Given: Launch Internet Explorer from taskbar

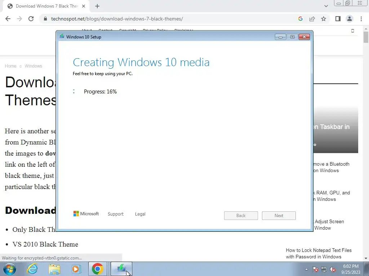Looking at the screenshot, I should point(32,269).
